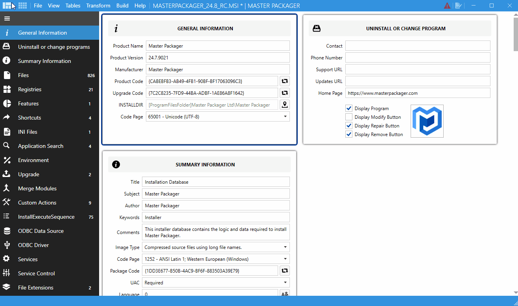The height and width of the screenshot is (306, 518).
Task: Regenerate the Package Code GUID
Action: tap(285, 271)
